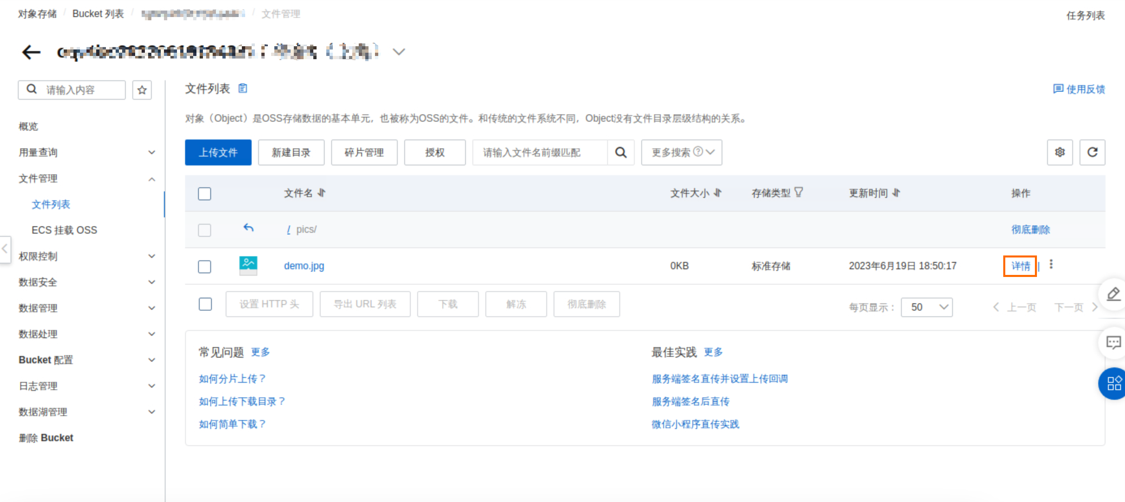Click the document icon next to 文件列表
Image resolution: width=1125 pixels, height=502 pixels.
pyautogui.click(x=243, y=89)
